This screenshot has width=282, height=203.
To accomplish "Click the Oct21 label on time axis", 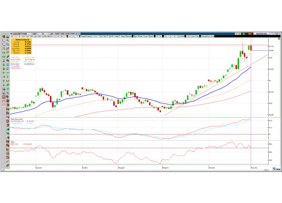I will (212, 167).
